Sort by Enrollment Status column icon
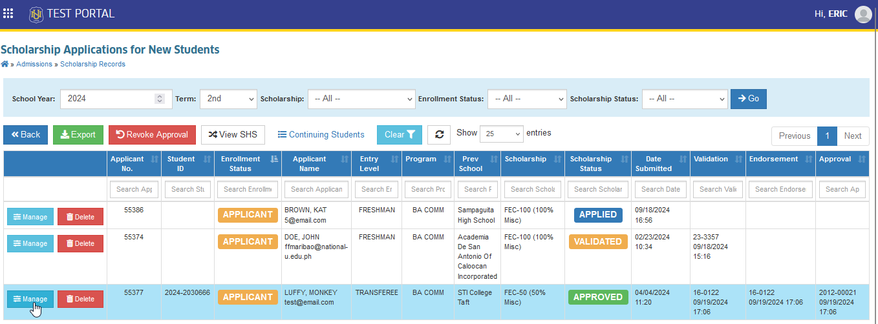This screenshot has height=324, width=878. pos(273,159)
